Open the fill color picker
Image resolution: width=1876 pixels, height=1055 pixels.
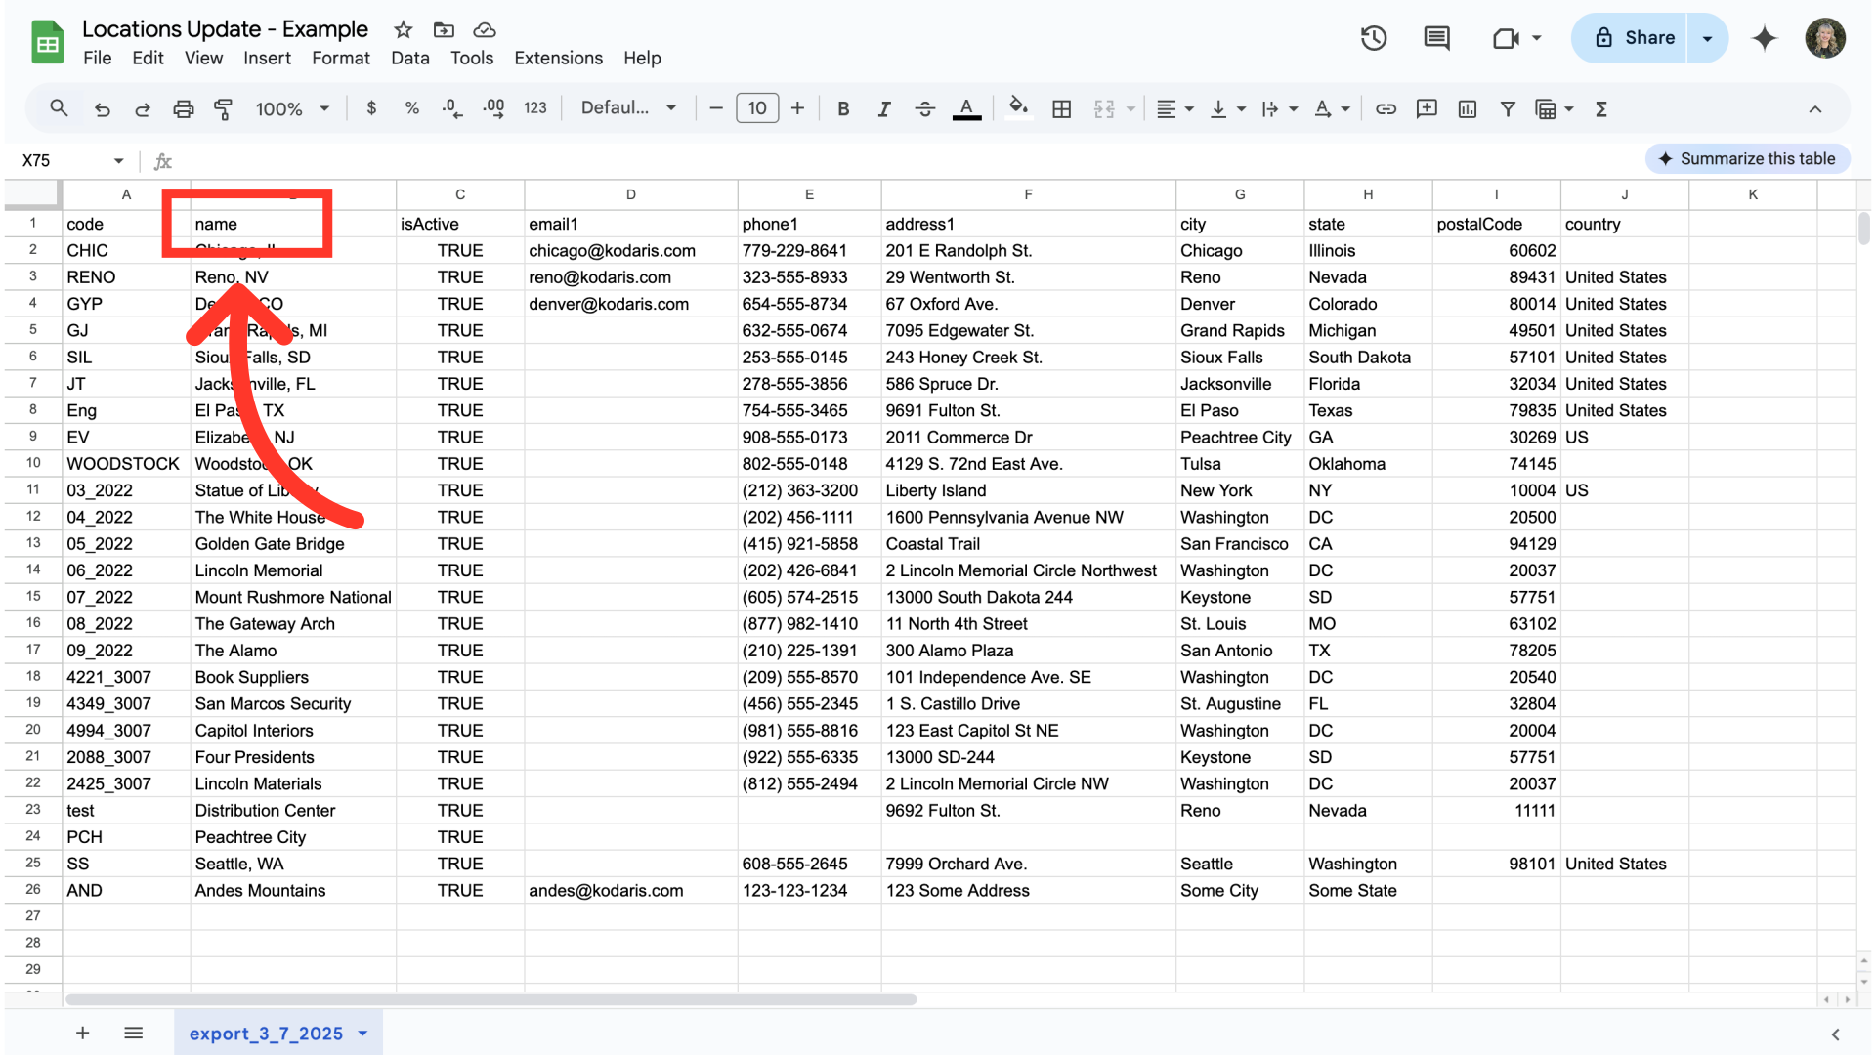coord(1018,107)
